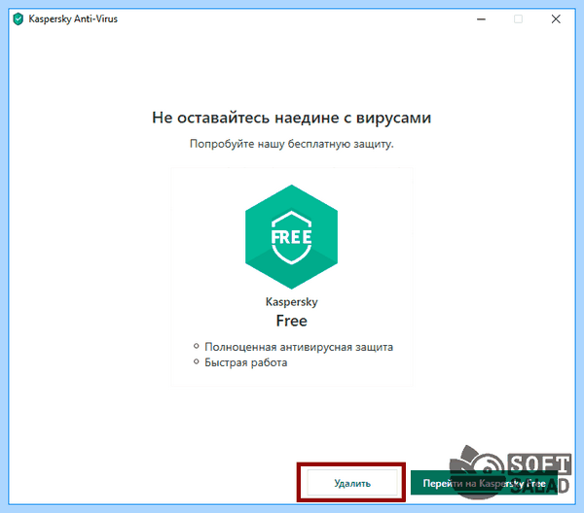The image size is (584, 513).
Task: Close the Kaspersky Anti-Virus window
Action: point(556,19)
